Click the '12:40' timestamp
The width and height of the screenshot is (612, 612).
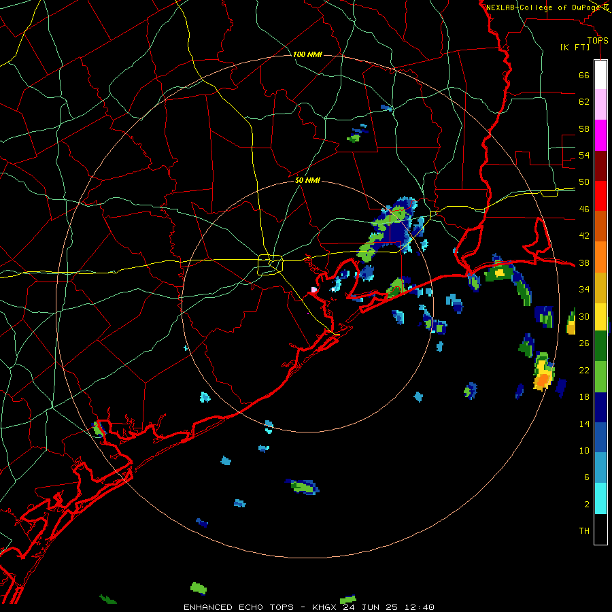[x=420, y=607]
